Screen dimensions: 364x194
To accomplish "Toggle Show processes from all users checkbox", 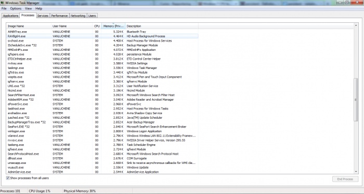I will pos(8,178).
